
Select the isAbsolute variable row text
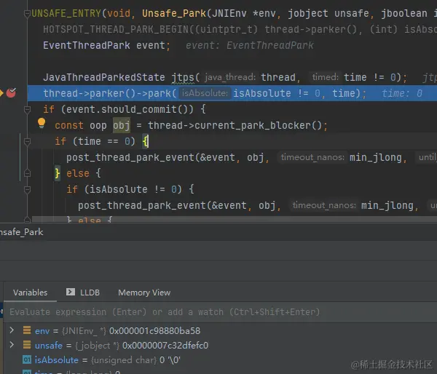point(108,360)
